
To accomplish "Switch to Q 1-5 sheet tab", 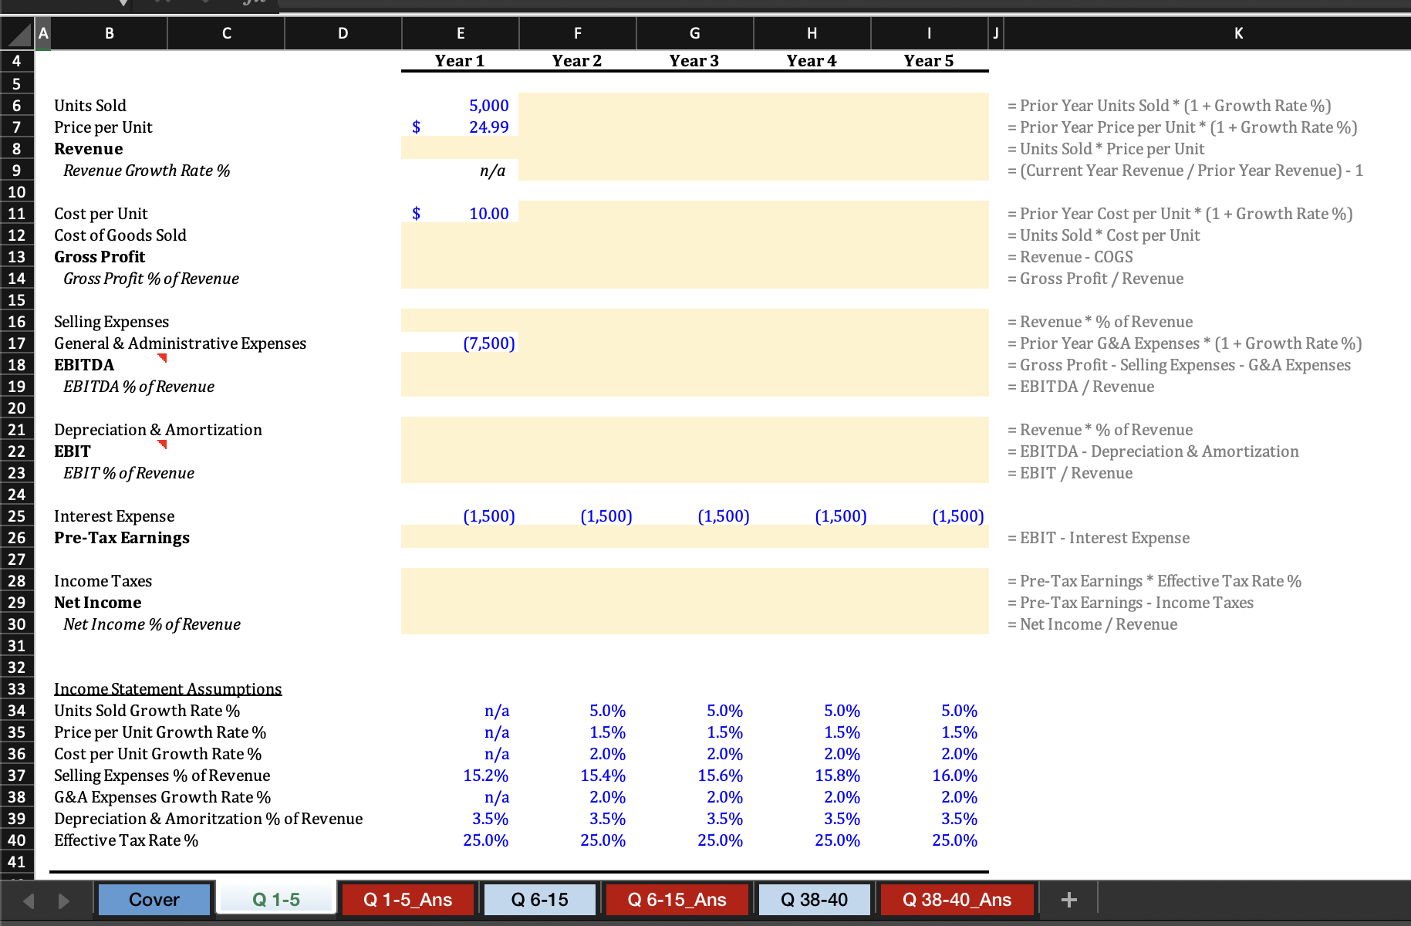I will click(276, 900).
